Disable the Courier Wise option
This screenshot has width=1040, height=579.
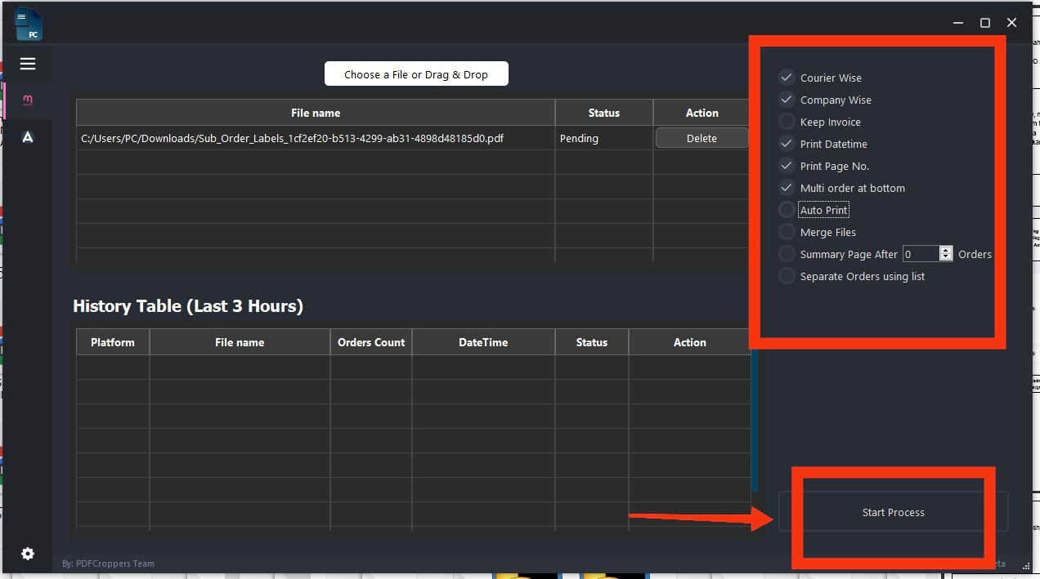(787, 78)
